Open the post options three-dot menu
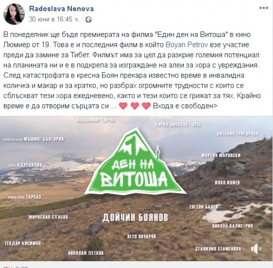Image resolution: width=273 pixels, height=268 pixels. pos(264,8)
